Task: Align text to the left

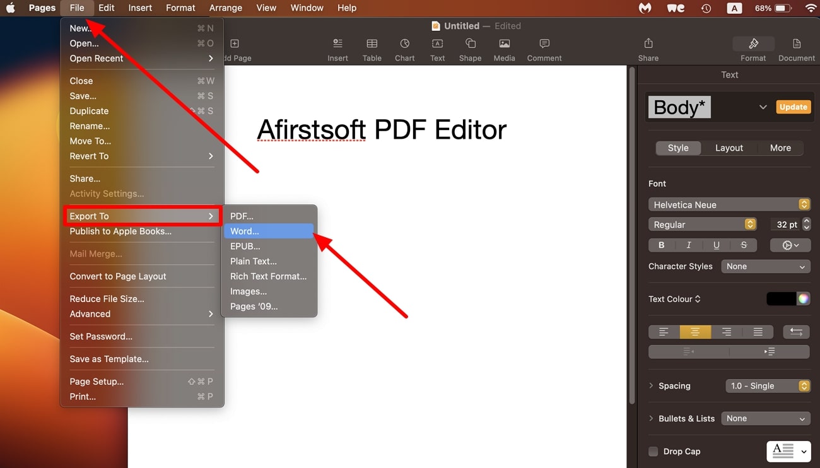Action: tap(664, 332)
